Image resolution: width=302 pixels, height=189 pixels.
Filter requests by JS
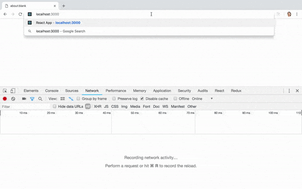click(x=106, y=106)
